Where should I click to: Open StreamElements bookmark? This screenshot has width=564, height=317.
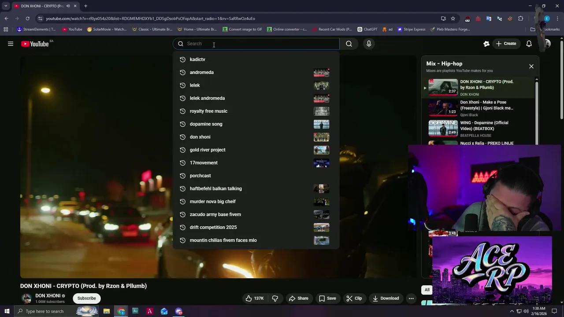pos(36,29)
